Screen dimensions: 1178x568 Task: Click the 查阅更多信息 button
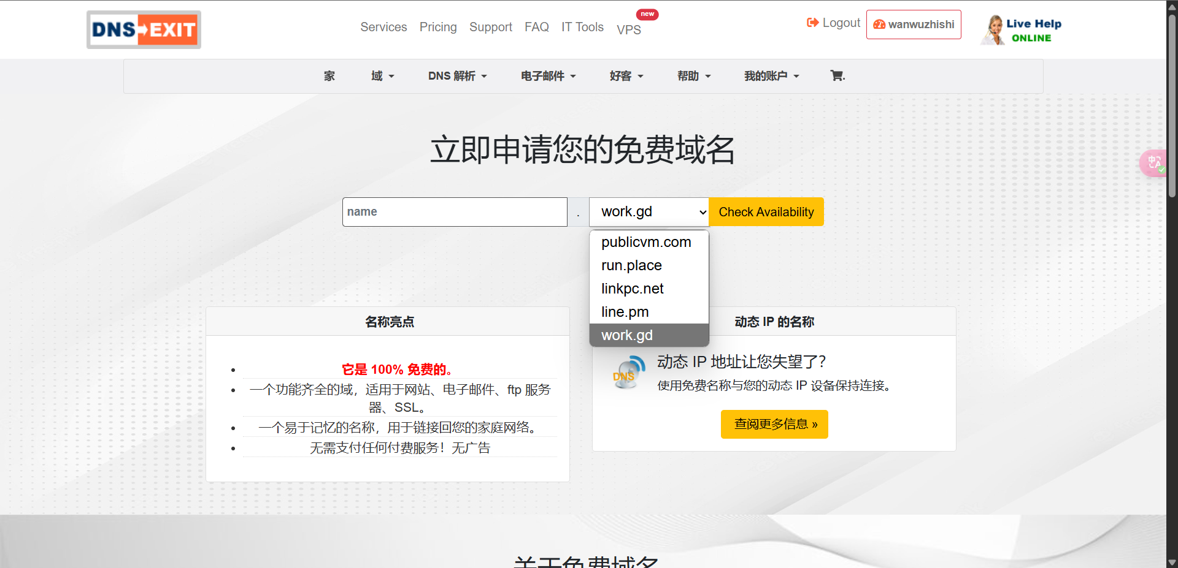pyautogui.click(x=774, y=424)
